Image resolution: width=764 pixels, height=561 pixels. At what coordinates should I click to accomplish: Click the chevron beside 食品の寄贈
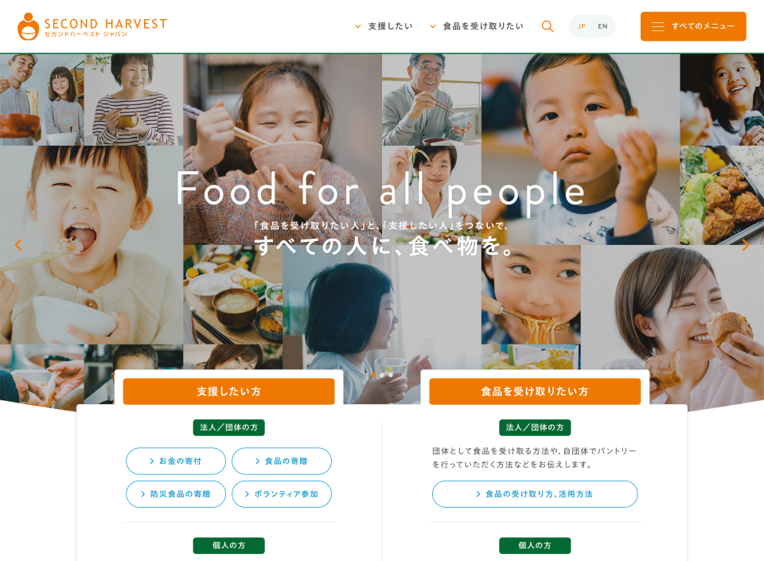point(257,462)
